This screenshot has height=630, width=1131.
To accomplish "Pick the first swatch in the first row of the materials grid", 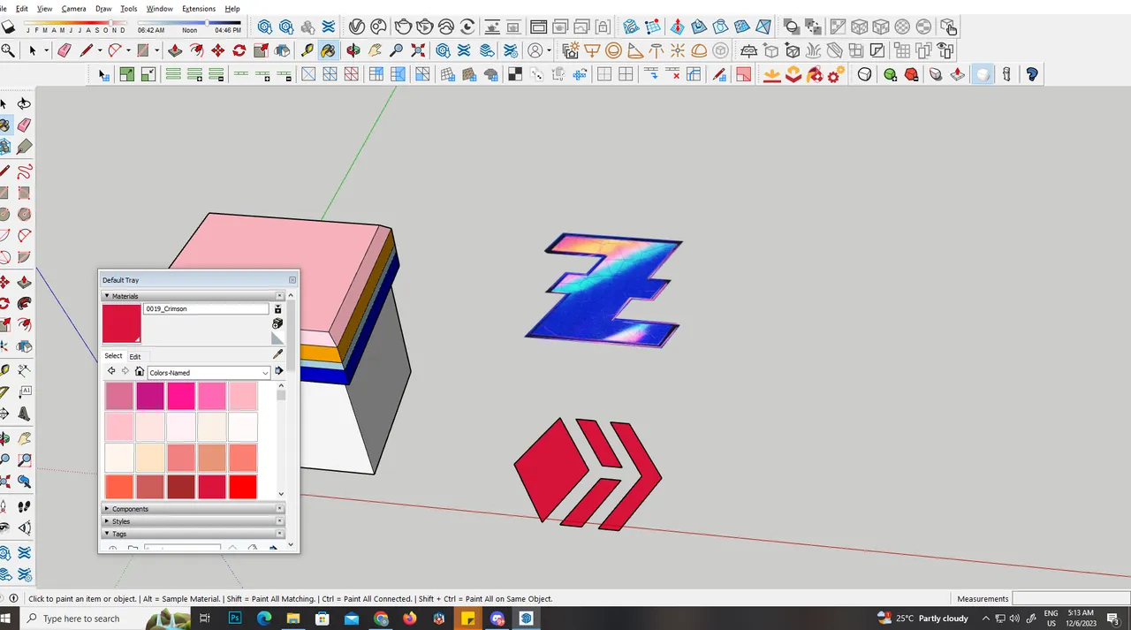I will tap(119, 396).
